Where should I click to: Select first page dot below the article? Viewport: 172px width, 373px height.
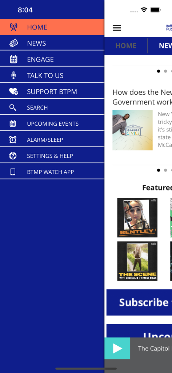coord(159,170)
